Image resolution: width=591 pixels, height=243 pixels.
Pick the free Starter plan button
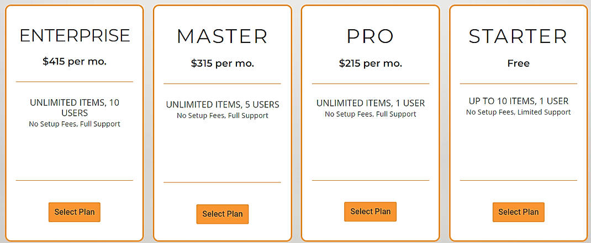tap(519, 212)
